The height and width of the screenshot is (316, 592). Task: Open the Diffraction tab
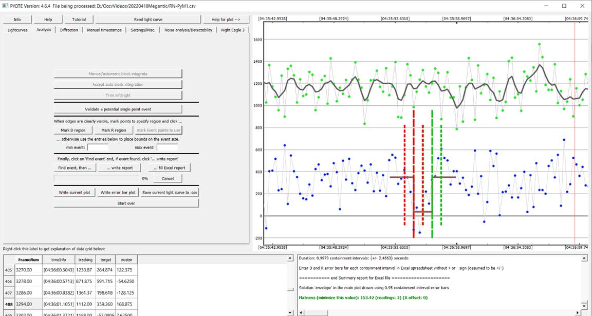point(69,30)
